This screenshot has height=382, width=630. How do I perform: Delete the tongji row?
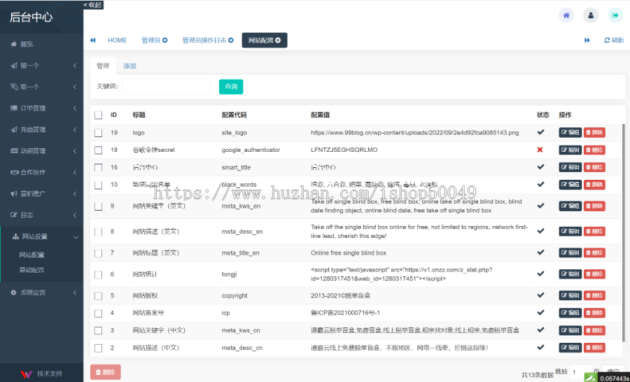(594, 274)
